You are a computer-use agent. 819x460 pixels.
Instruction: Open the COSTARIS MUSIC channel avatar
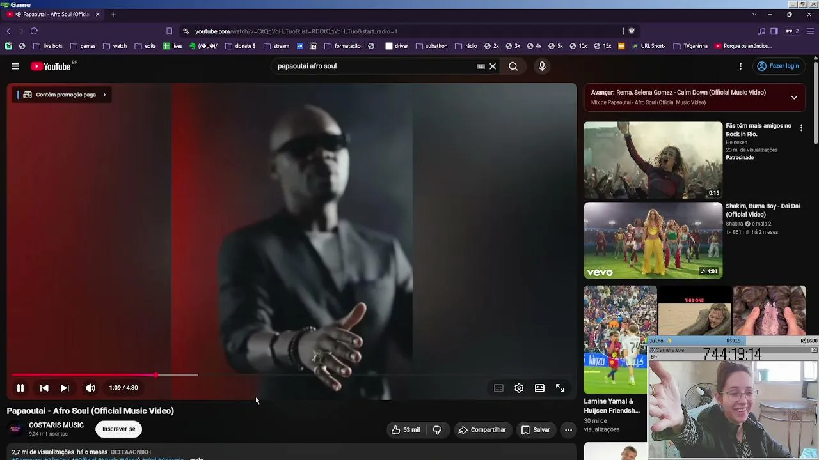pos(15,429)
